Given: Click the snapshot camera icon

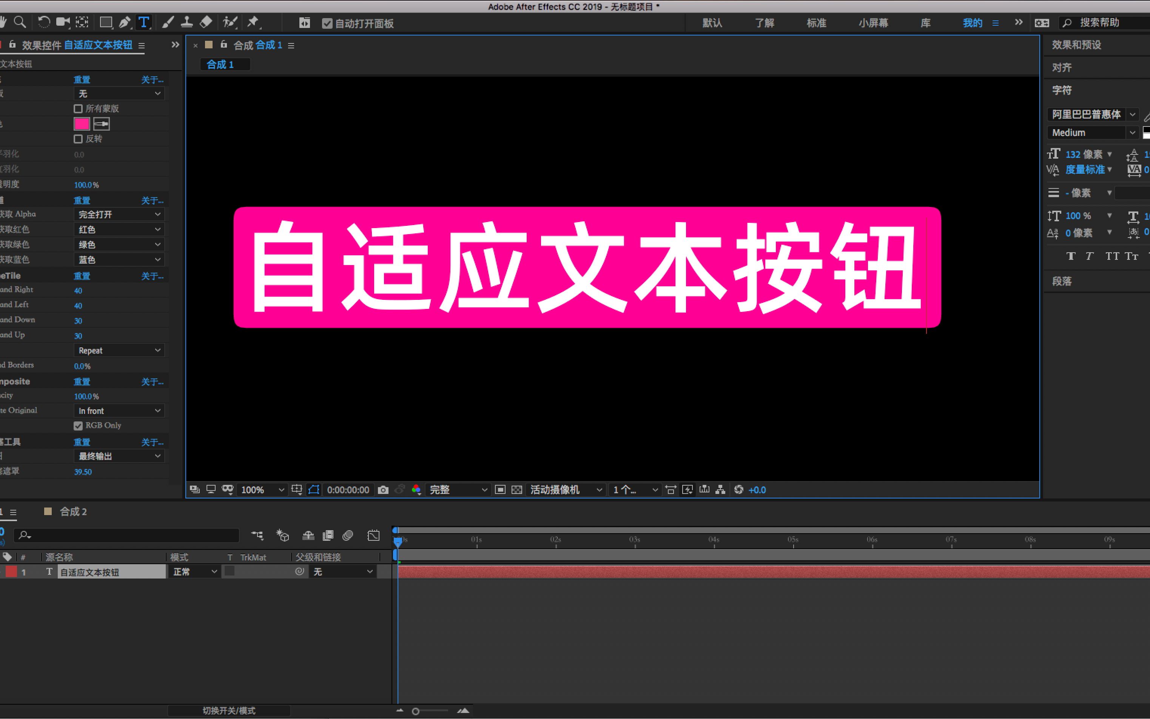Looking at the screenshot, I should (x=383, y=490).
